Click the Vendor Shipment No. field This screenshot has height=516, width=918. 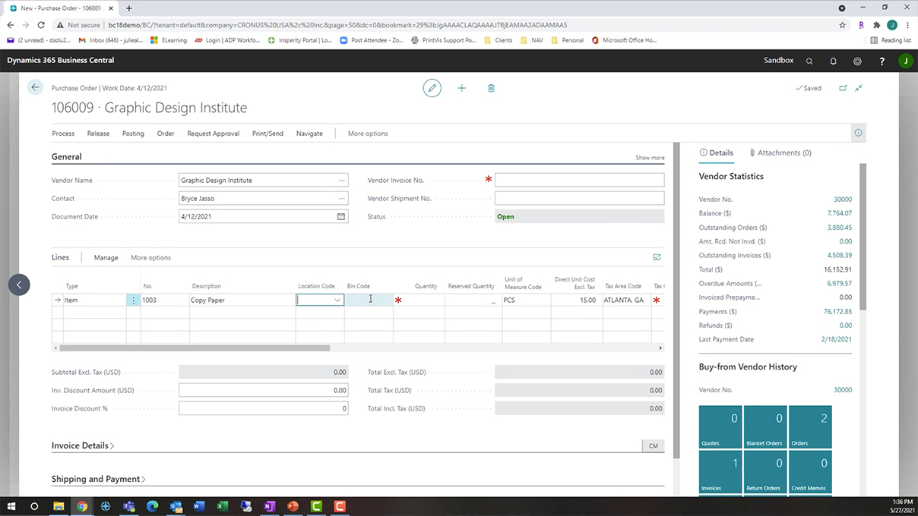point(579,199)
